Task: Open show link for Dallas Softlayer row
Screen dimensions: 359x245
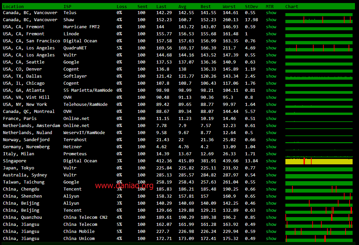Action: (271, 76)
